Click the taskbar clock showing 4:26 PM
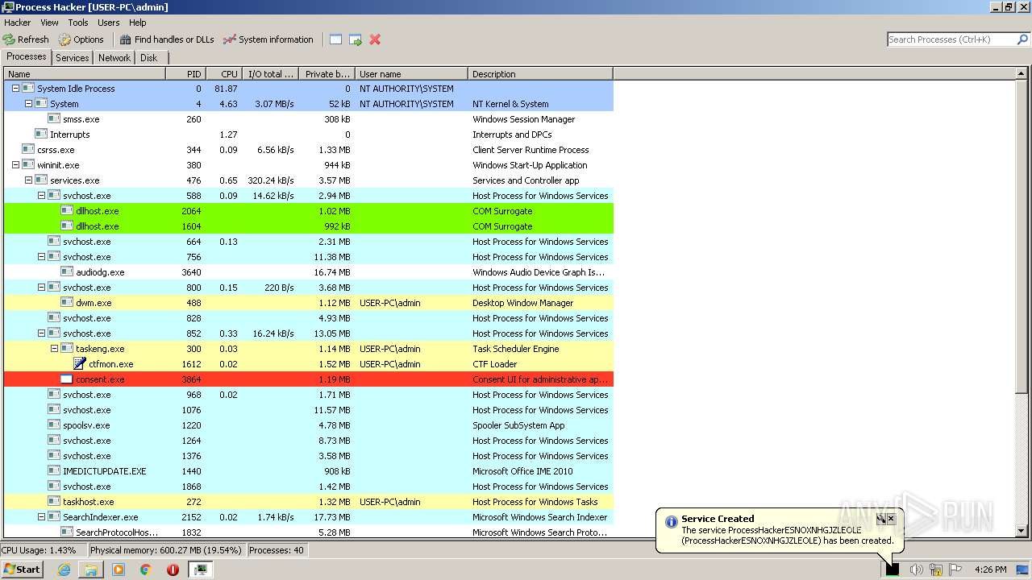Viewport: 1032px width, 580px height. pyautogui.click(x=990, y=570)
